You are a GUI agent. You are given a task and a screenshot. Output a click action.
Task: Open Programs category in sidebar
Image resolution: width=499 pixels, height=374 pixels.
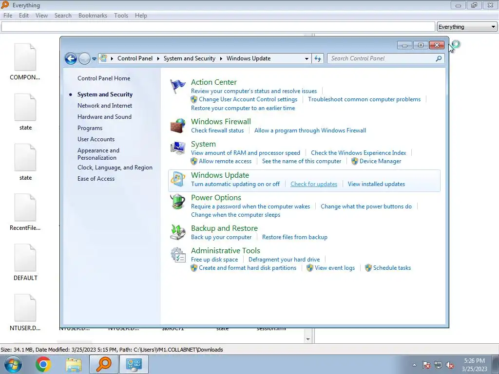tap(90, 128)
